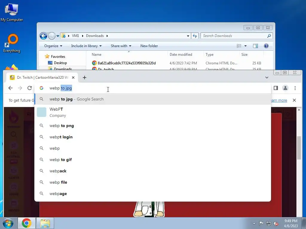Open the Share with menu
Image resolution: width=306 pixels, height=229 pixels.
(121, 46)
